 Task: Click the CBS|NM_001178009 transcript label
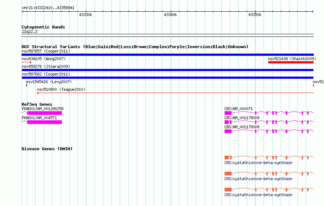pos(242,118)
